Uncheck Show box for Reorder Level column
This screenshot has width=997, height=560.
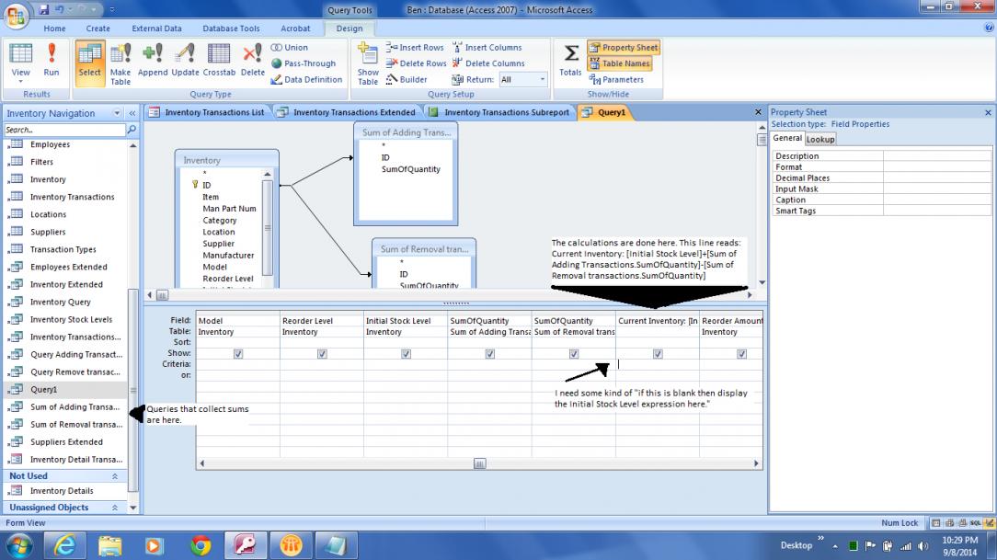[x=323, y=354]
